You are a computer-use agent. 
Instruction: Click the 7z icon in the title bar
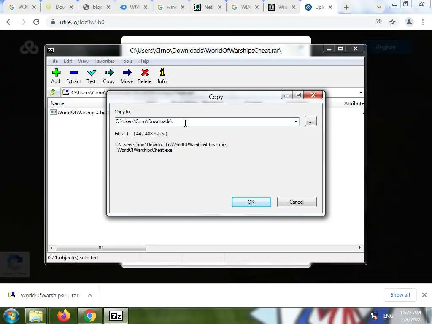(x=51, y=50)
